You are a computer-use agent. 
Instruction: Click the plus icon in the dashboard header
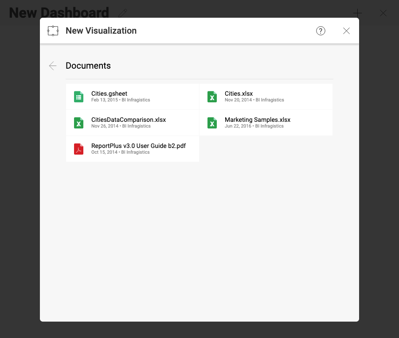[357, 13]
